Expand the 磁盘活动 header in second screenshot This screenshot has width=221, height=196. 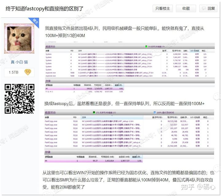pos(51,113)
